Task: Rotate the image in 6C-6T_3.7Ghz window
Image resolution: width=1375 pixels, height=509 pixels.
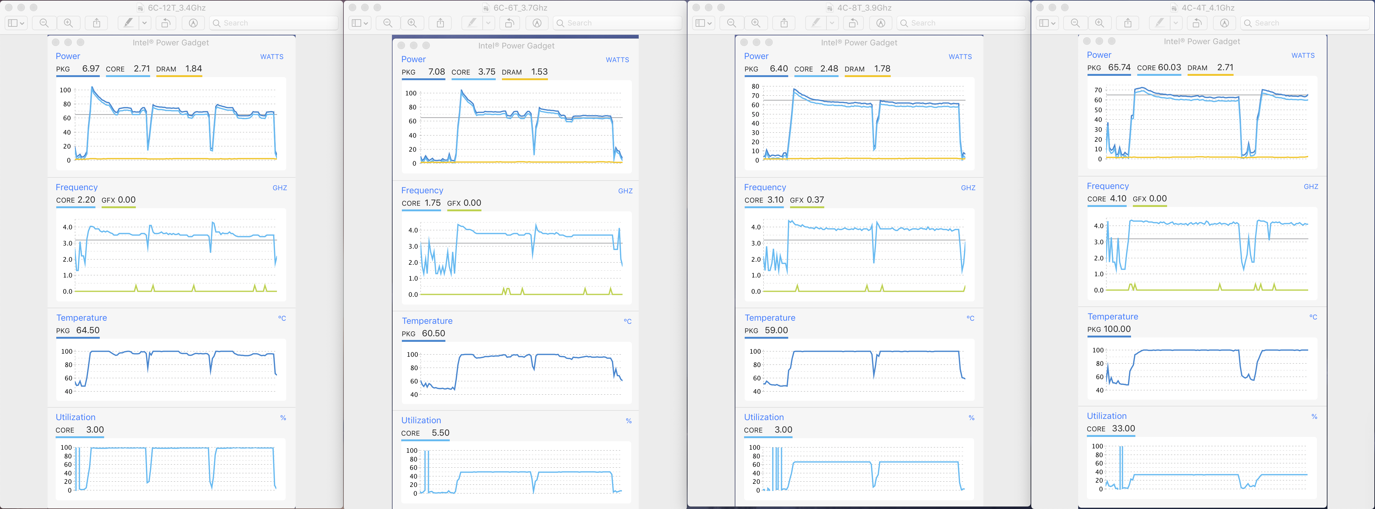Action: point(510,23)
